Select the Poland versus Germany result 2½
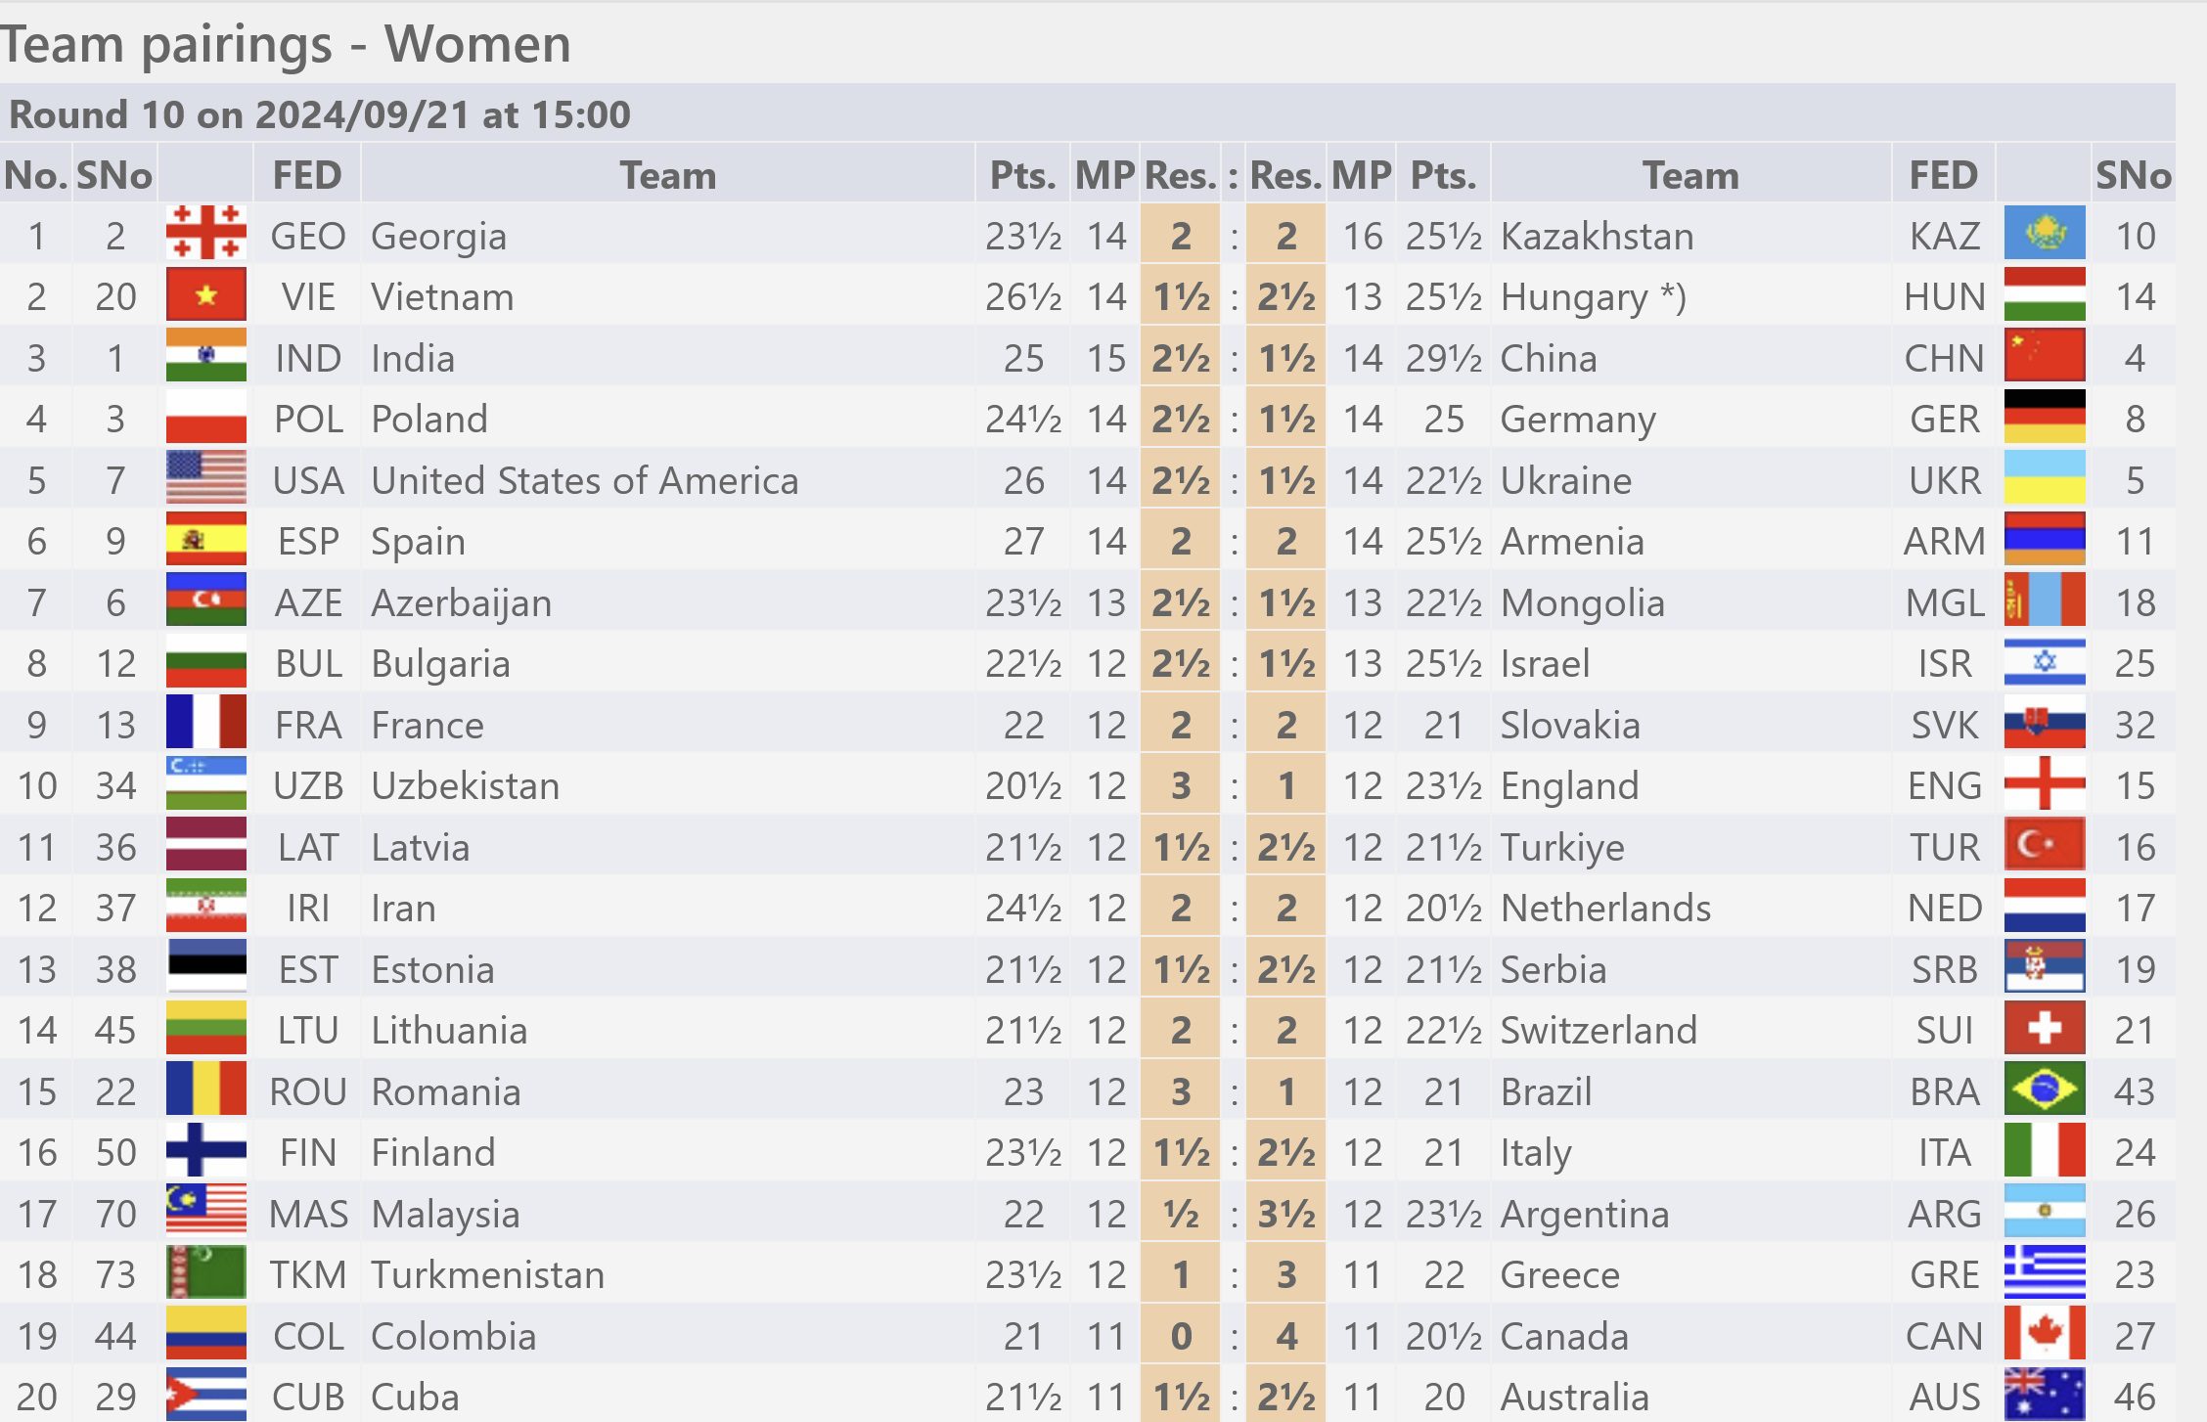This screenshot has height=1422, width=2207. 1181,420
